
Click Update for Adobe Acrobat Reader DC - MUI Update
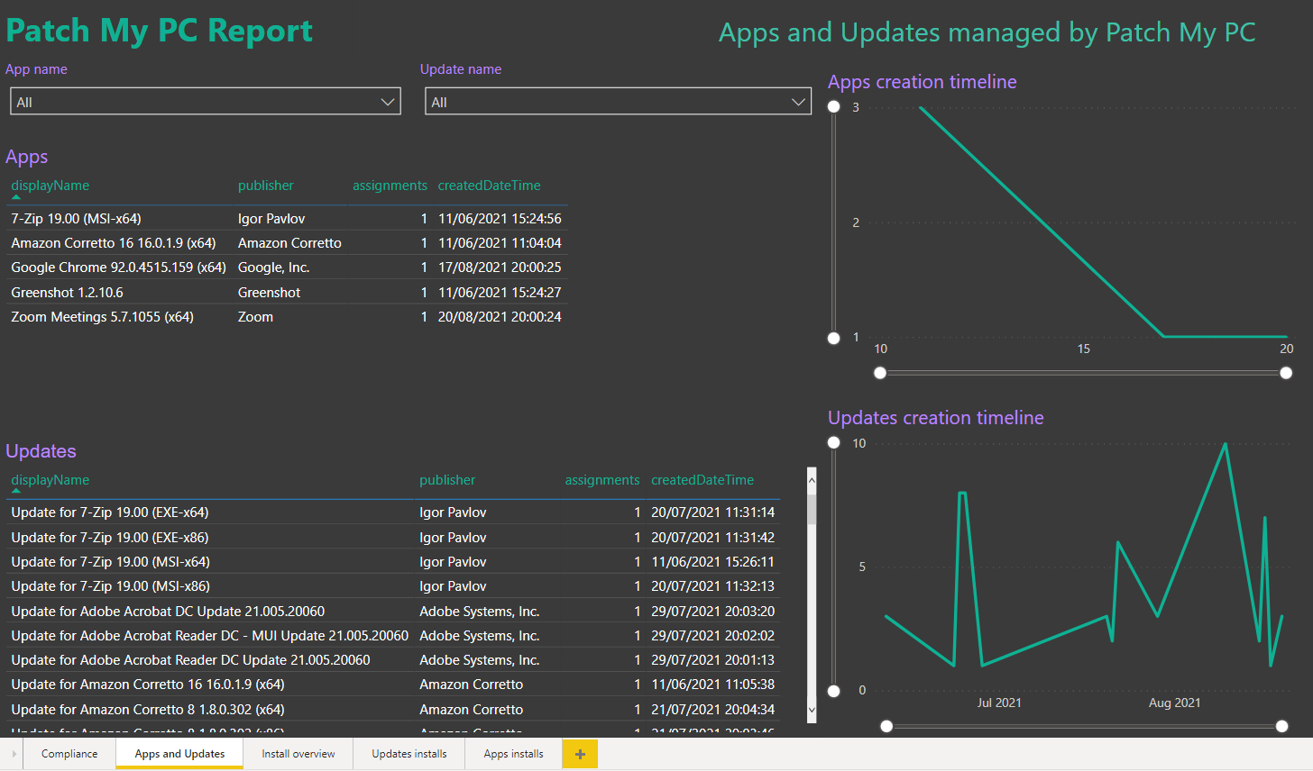point(210,636)
